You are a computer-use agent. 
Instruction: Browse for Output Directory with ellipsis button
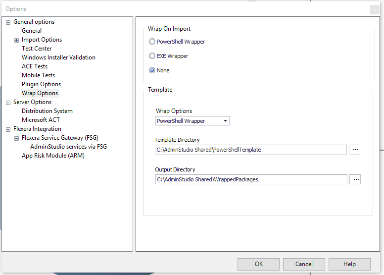coord(354,179)
